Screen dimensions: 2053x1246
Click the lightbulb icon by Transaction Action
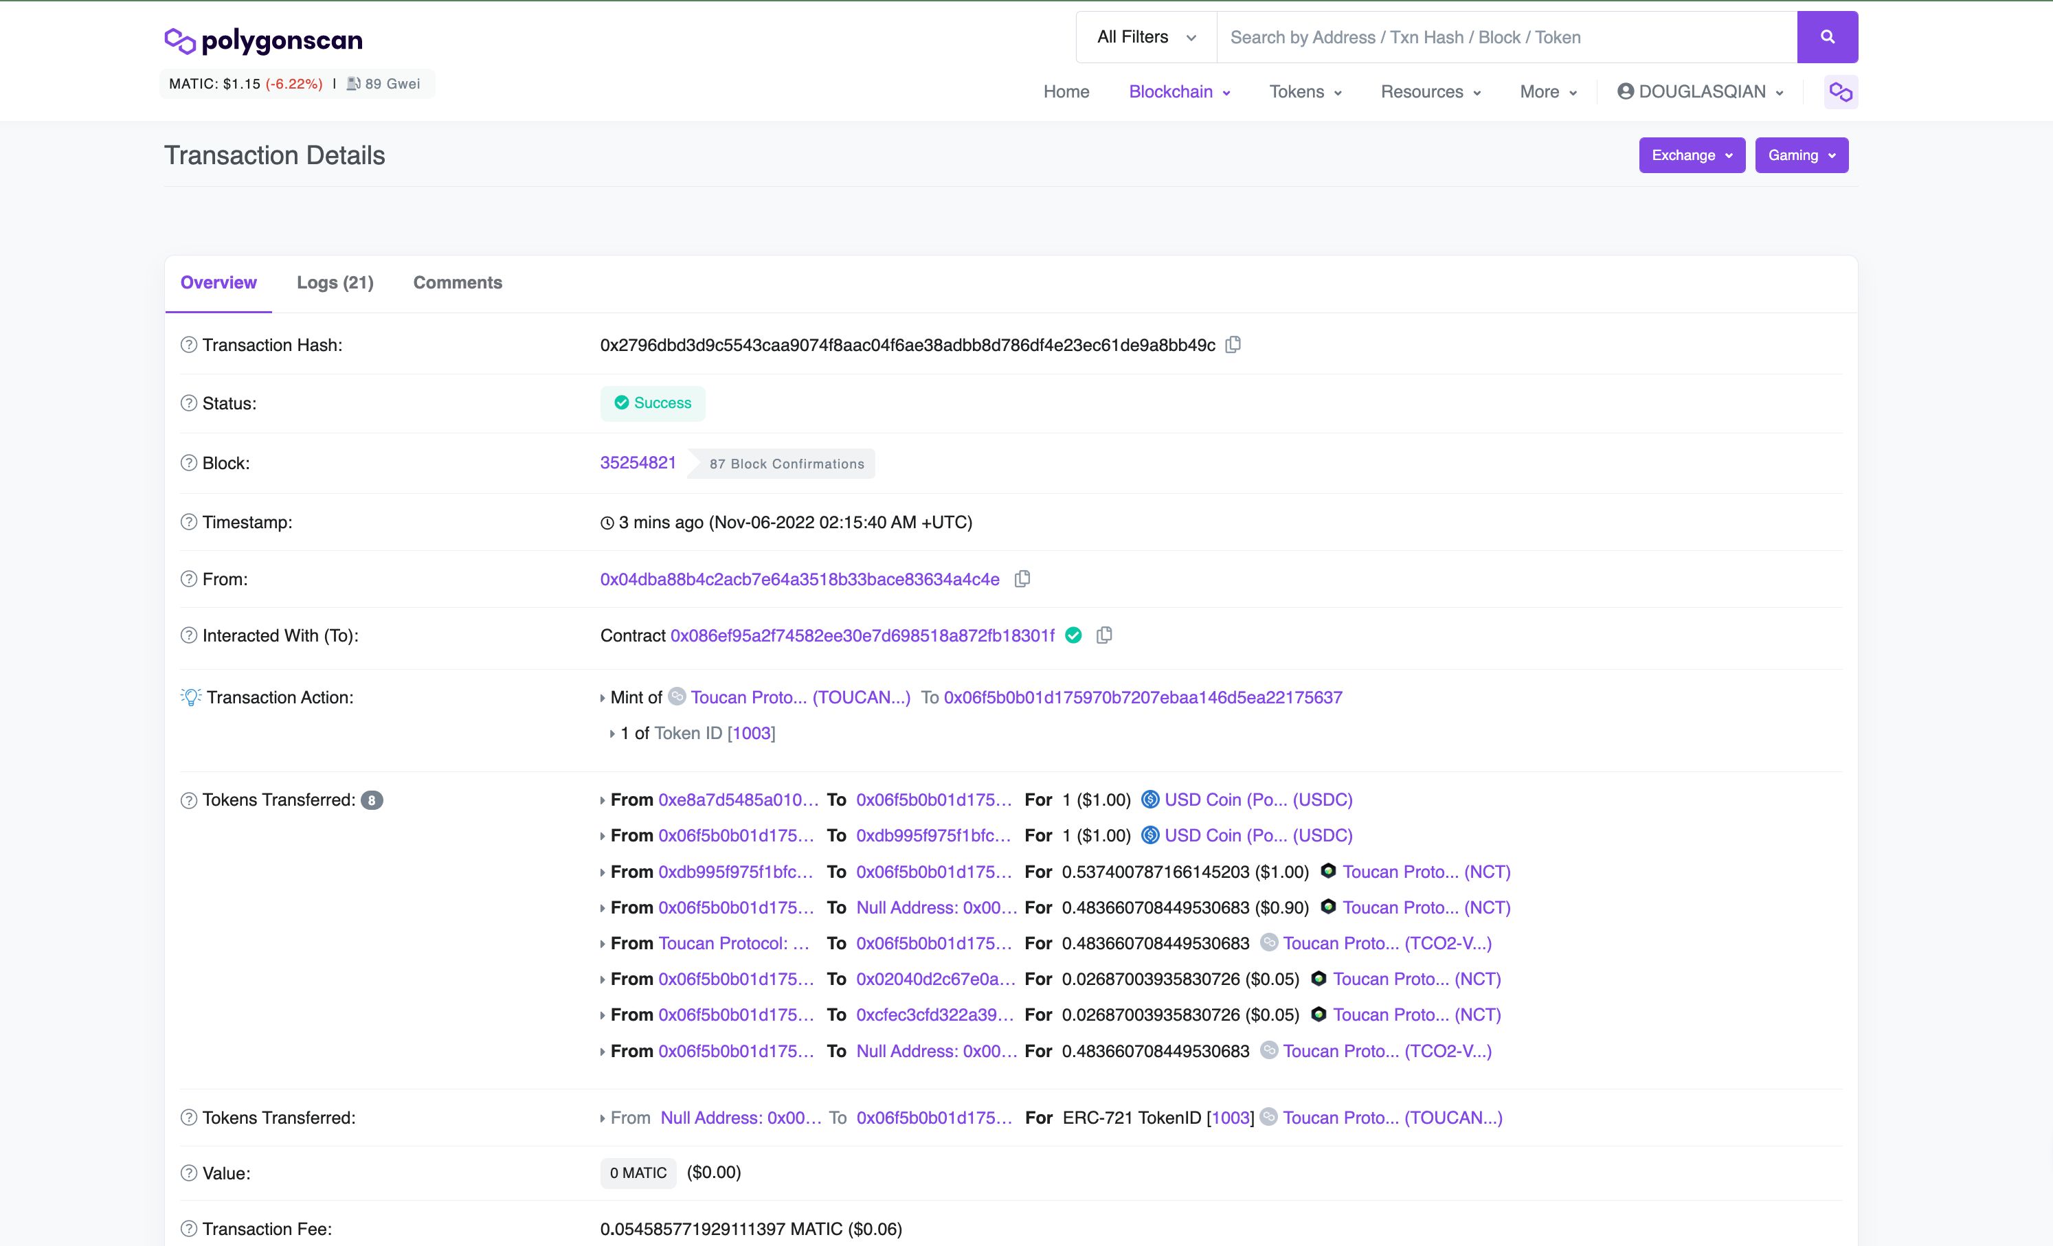click(191, 697)
